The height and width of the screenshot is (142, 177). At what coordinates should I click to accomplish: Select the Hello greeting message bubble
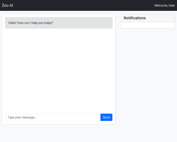coord(59,23)
